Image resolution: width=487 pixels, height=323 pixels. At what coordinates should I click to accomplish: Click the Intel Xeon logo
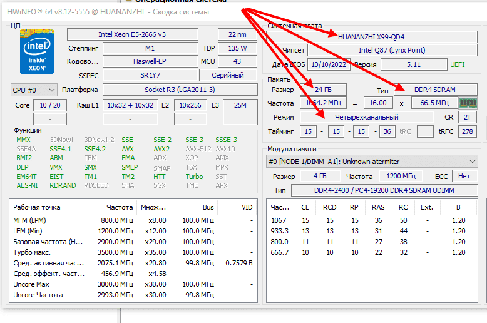38,54
